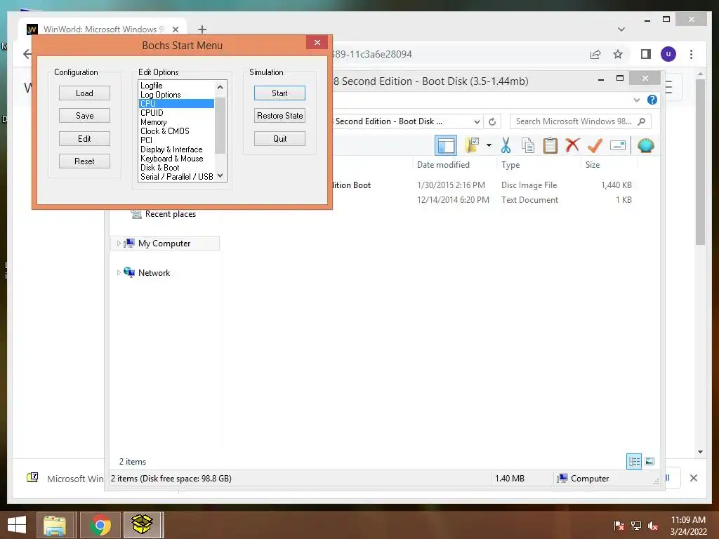
Task: Expand the Network tree node
Action: 118,273
